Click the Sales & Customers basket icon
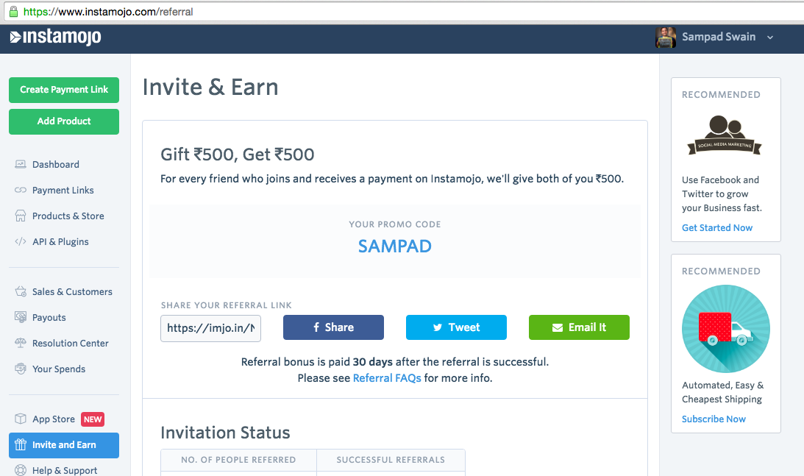 21,292
